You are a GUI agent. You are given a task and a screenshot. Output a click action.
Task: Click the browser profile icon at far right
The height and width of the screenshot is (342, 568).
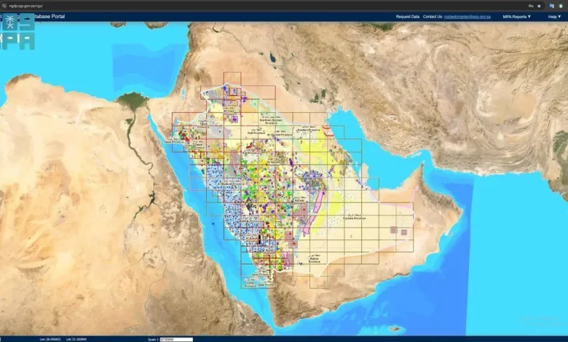(559, 5)
